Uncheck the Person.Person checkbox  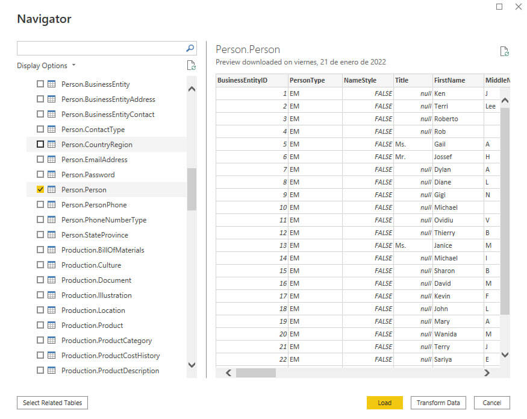(40, 190)
